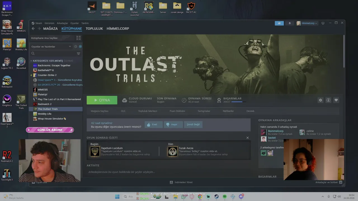The width and height of the screenshot is (358, 201).
Task: Select Wrap House Simulator in library list
Action: pos(56,119)
